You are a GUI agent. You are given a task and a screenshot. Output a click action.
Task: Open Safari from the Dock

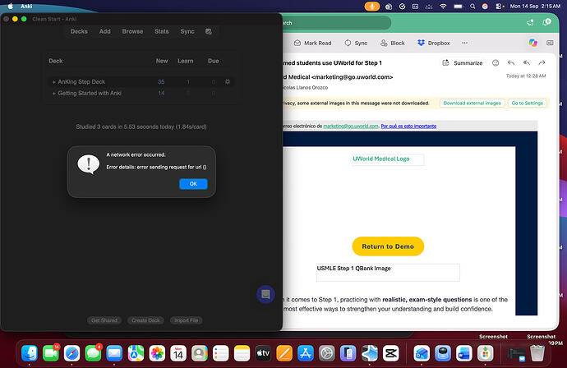pos(72,353)
